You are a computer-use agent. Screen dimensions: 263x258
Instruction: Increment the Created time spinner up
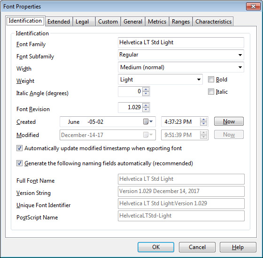(203, 120)
